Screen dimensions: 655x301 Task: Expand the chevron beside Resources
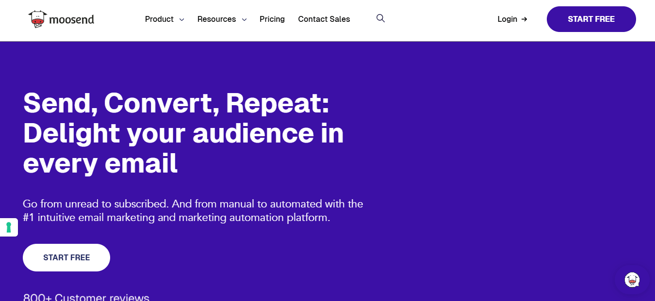click(244, 20)
